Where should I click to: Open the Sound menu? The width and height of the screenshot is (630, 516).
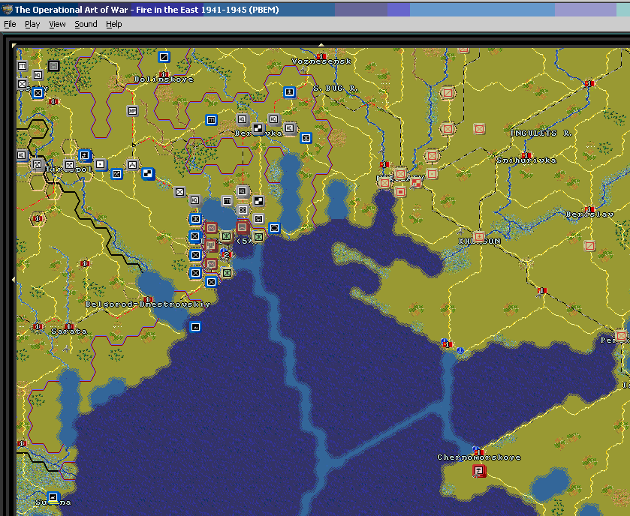coord(86,24)
